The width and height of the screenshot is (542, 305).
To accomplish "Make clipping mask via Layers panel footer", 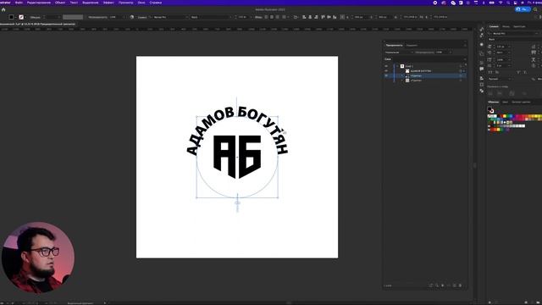I will [x=443, y=286].
